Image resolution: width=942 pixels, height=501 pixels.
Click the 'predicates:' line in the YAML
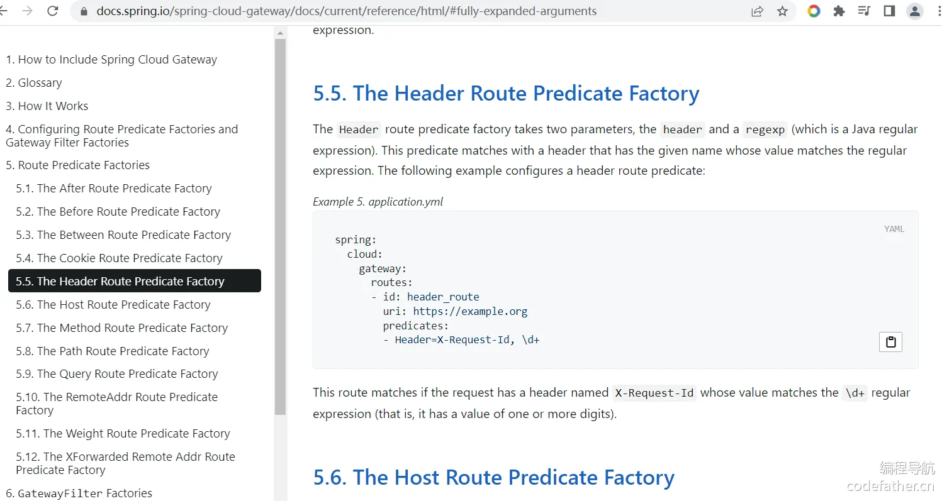click(x=416, y=326)
